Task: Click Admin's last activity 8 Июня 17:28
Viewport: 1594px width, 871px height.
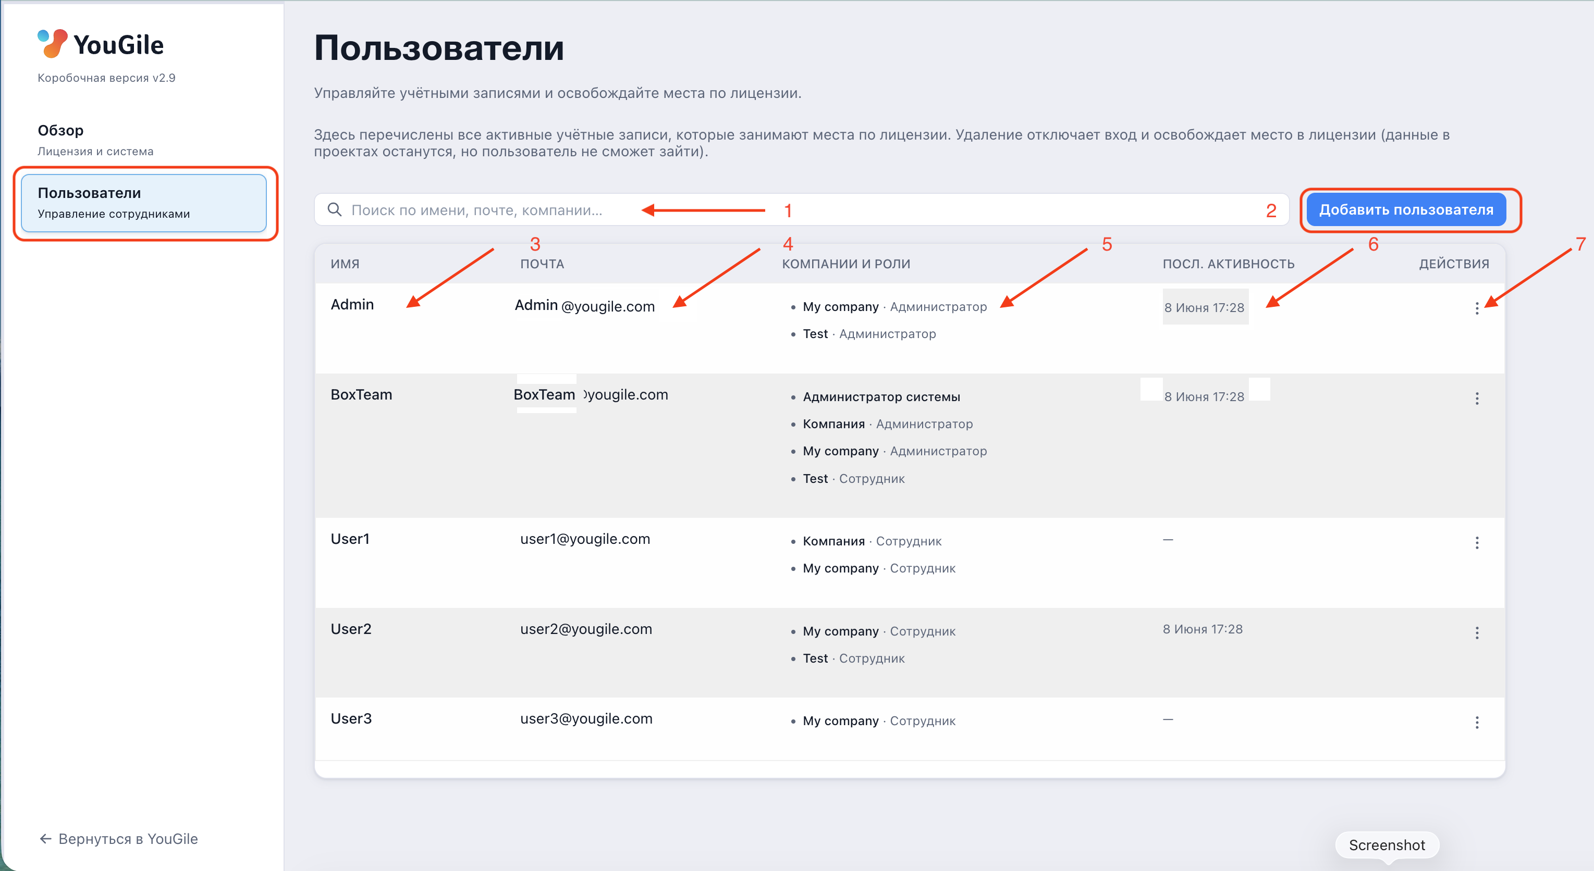Action: [x=1204, y=307]
